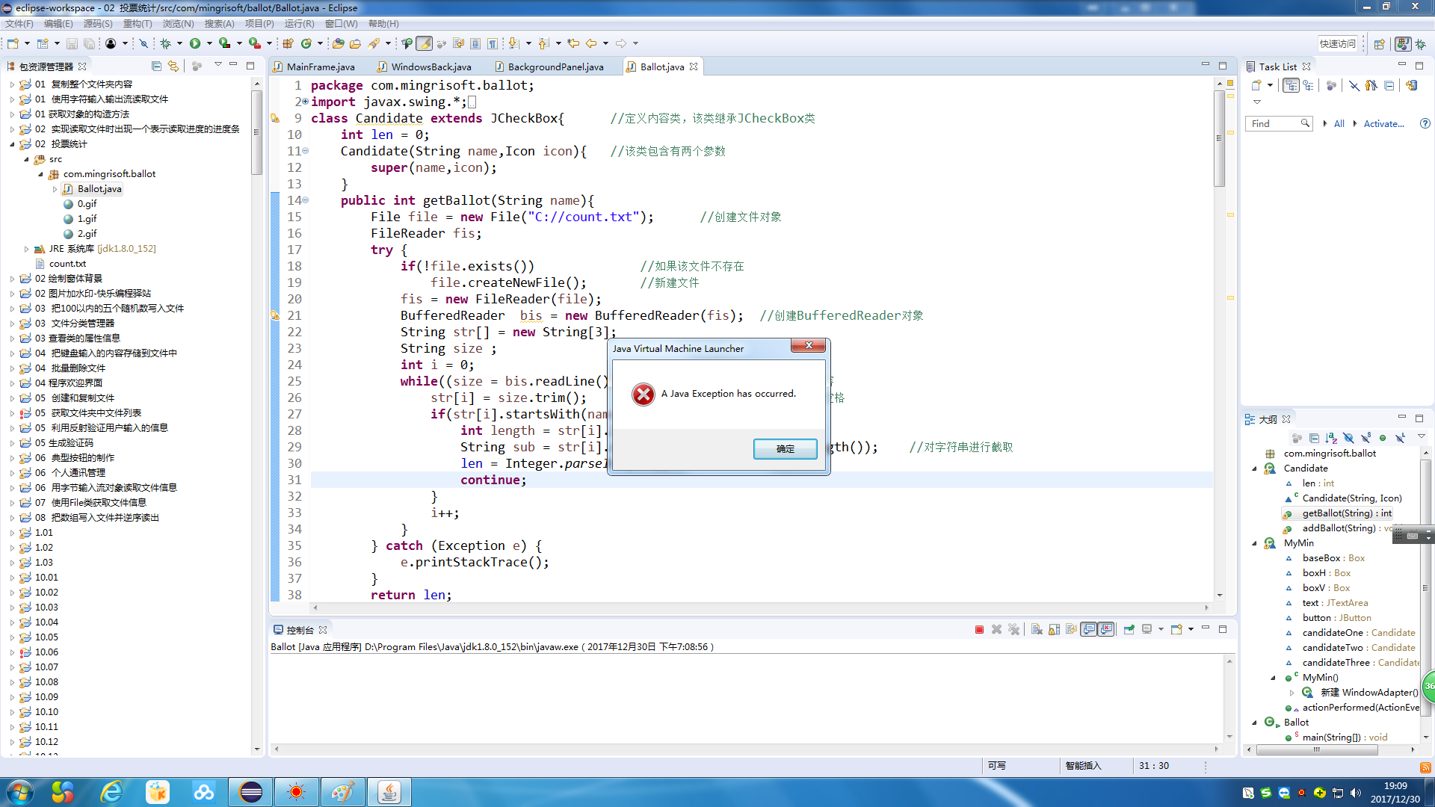Image resolution: width=1435 pixels, height=807 pixels.
Task: Expand the '02 绘制窗体背景' project
Action: (12, 279)
